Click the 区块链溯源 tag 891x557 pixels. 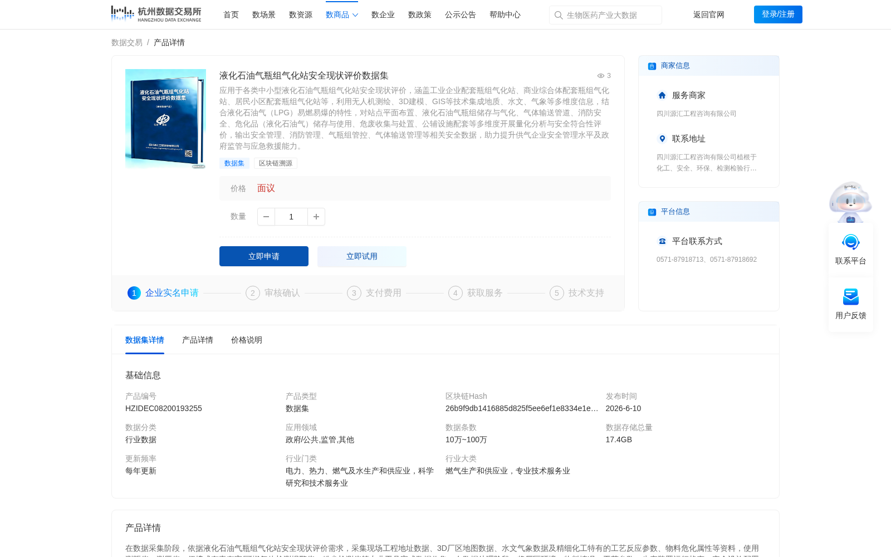click(x=276, y=163)
